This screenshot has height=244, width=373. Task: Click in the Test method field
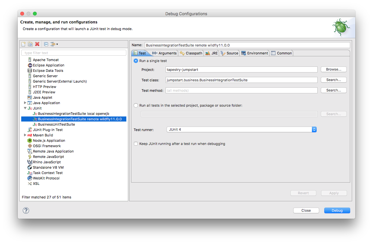[x=241, y=91]
